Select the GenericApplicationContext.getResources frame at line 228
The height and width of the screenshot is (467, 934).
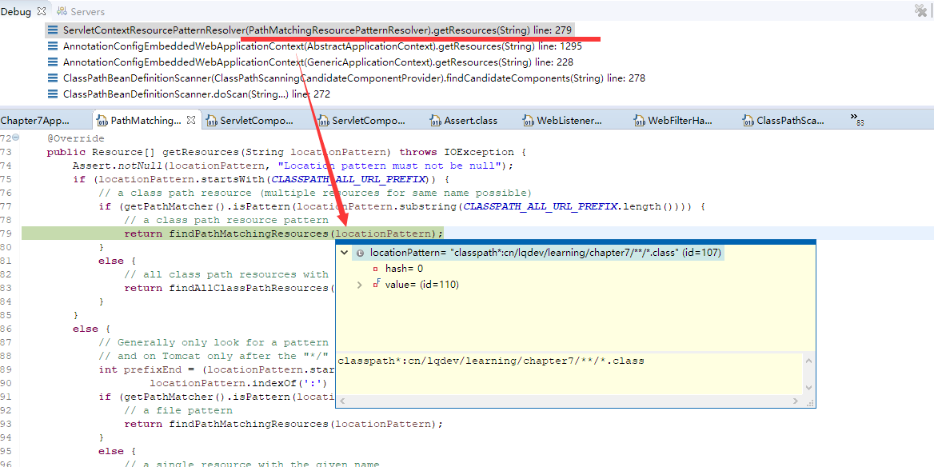point(320,62)
